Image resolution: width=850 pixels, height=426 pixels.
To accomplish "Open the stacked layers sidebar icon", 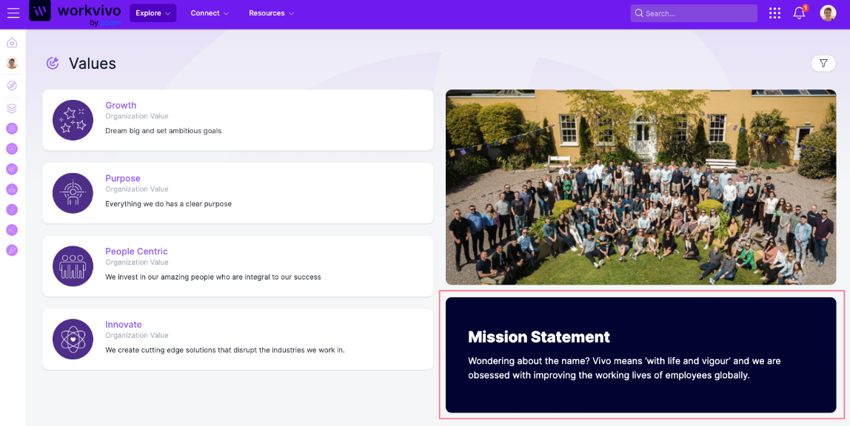I will (x=12, y=108).
